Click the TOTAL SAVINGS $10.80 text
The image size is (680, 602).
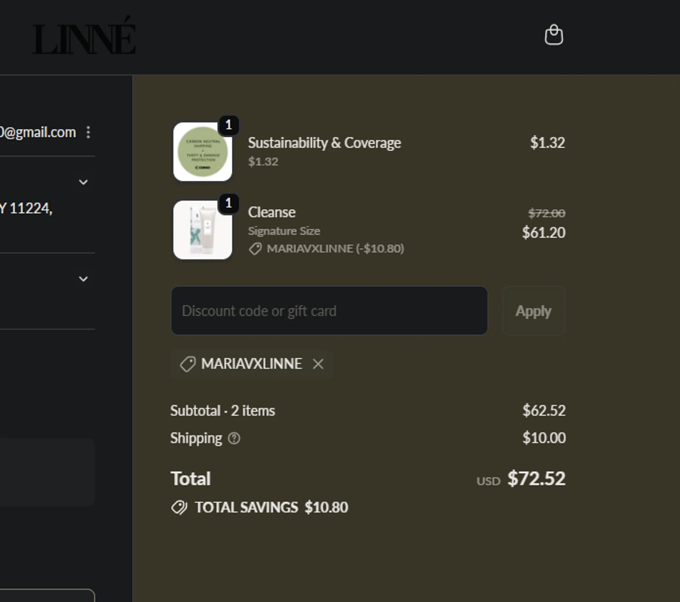[x=271, y=507]
